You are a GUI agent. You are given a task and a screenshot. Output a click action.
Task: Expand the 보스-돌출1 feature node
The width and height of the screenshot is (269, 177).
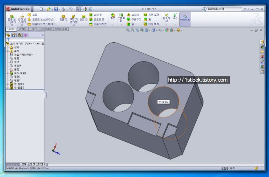8,73
